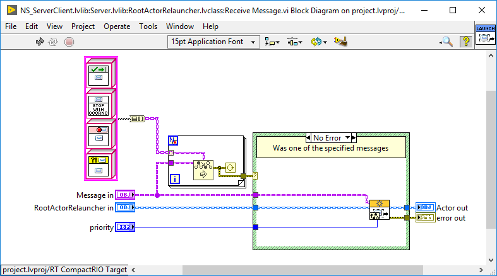Viewport: 497px width, 276px height.
Task: Open the Operate menu
Action: click(x=117, y=26)
